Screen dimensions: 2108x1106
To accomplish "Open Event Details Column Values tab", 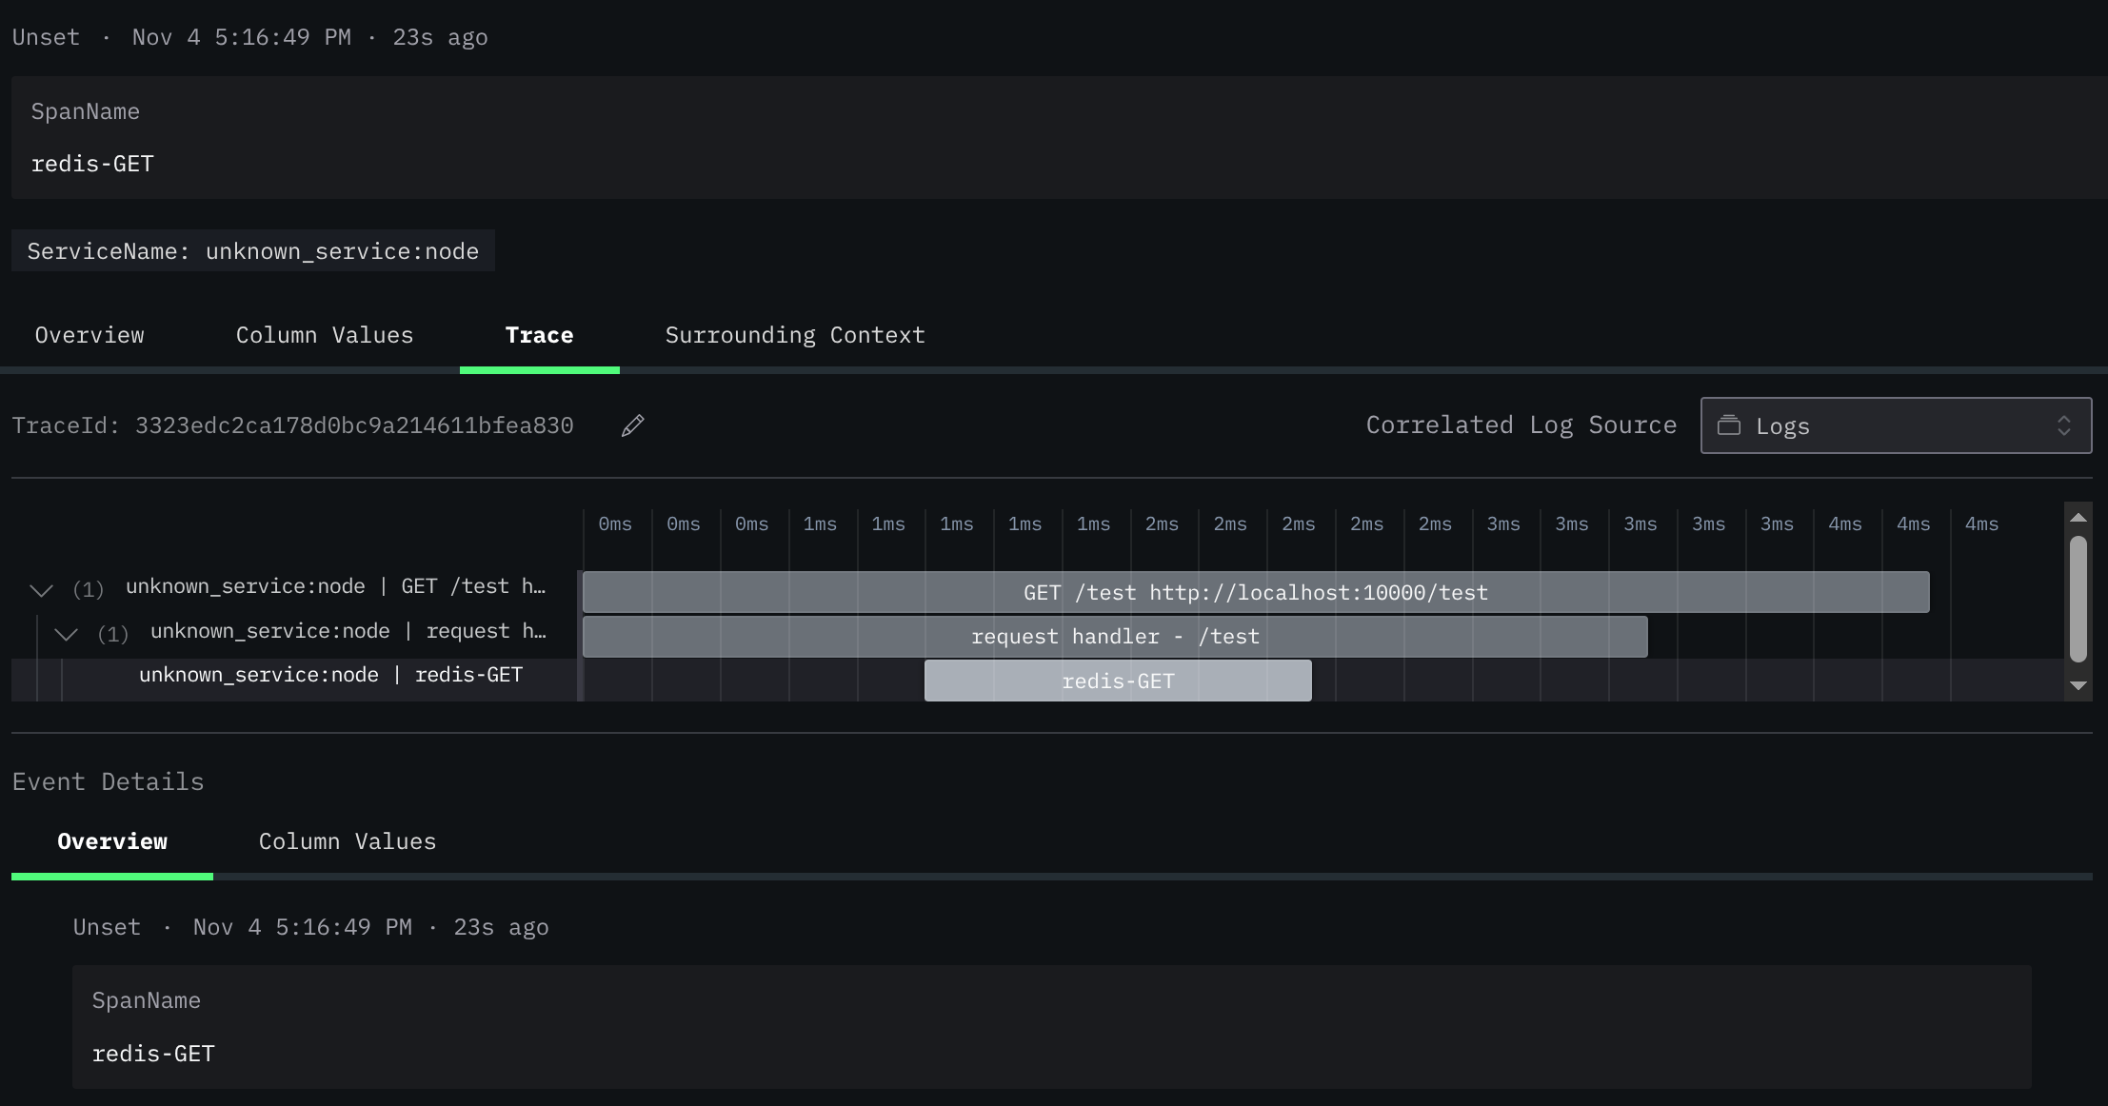I will pyautogui.click(x=347, y=841).
